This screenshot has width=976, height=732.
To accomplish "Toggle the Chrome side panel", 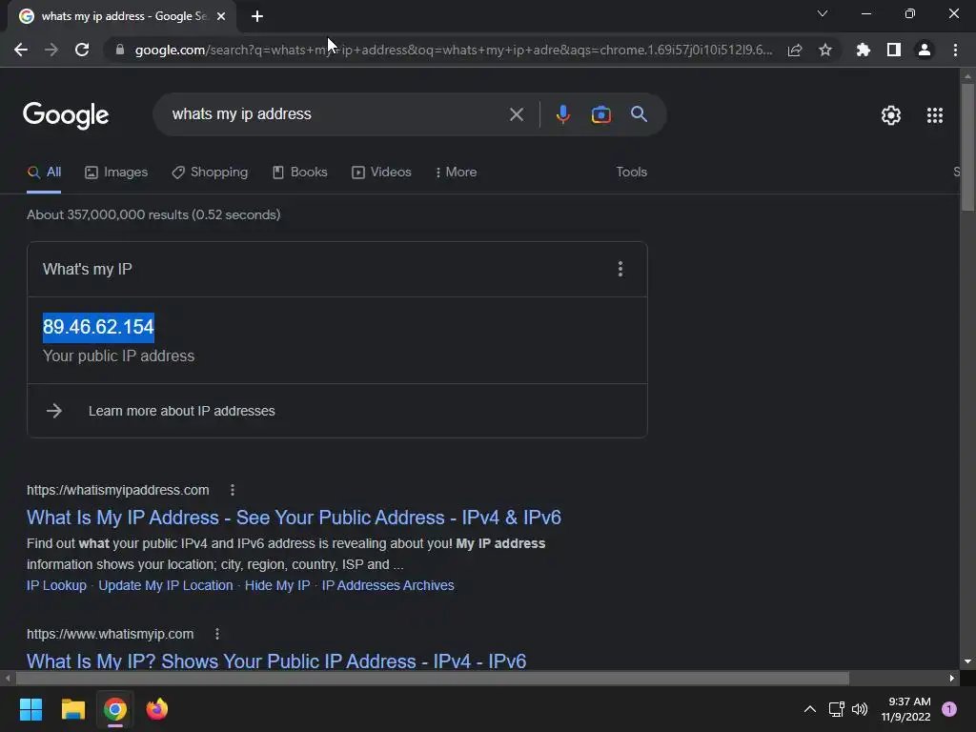I will click(894, 50).
